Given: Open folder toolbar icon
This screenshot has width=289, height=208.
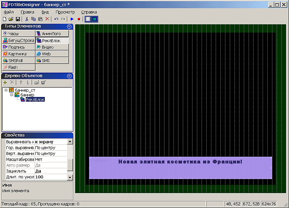Looking at the screenshot, I should (11, 19).
